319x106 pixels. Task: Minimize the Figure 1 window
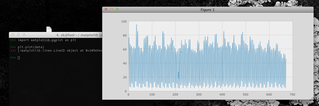(112, 9)
